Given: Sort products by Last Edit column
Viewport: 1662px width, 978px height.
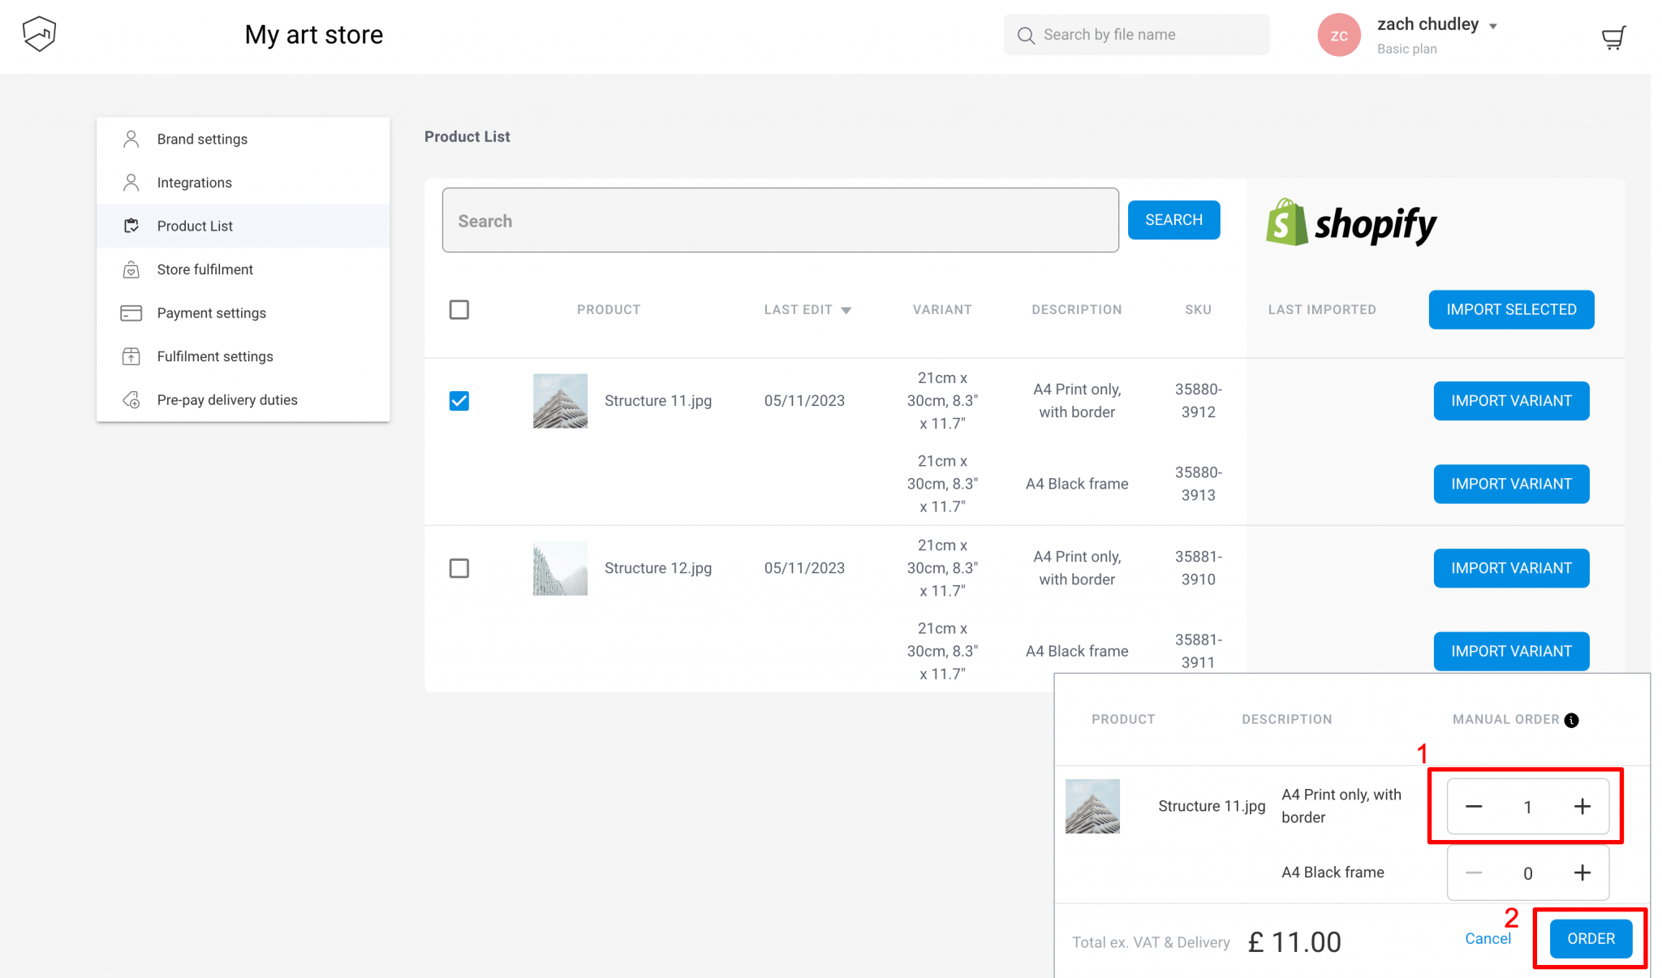Looking at the screenshot, I should pos(808,309).
